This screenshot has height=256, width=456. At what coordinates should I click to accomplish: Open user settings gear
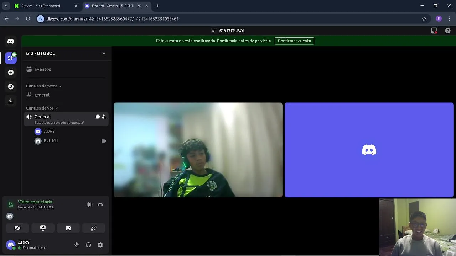click(x=100, y=245)
